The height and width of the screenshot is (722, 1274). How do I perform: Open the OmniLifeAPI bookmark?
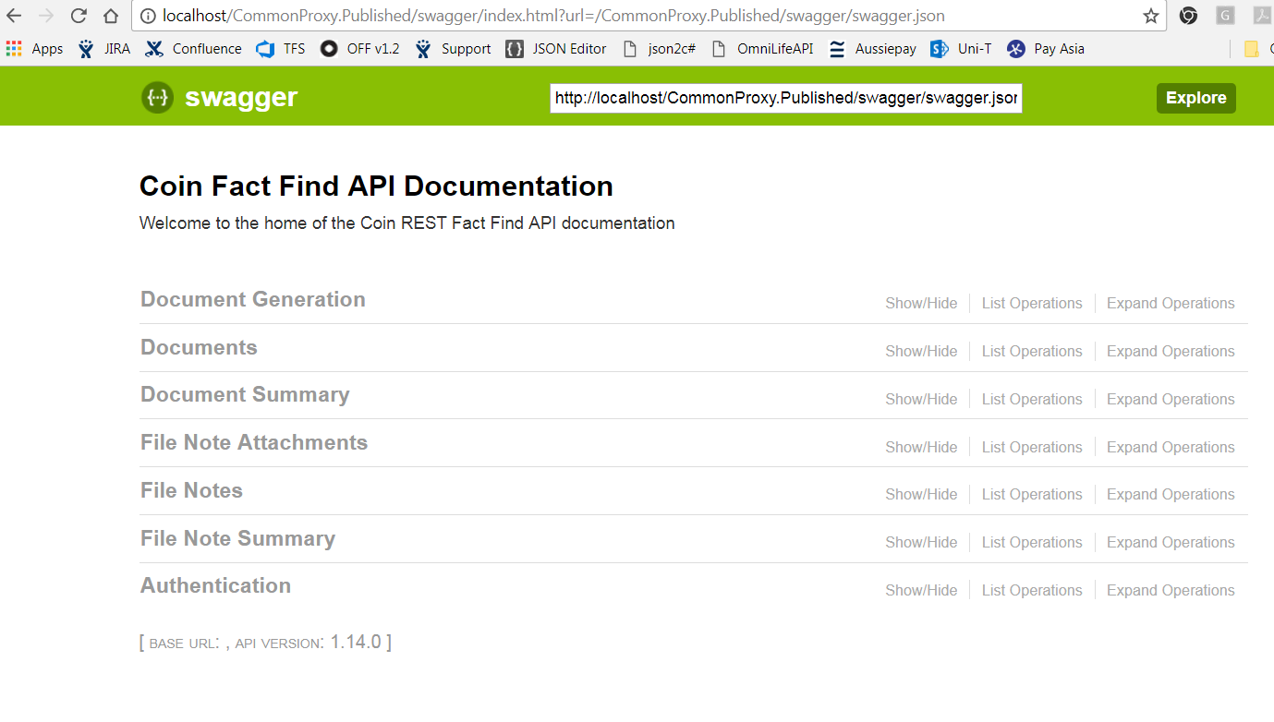coord(762,49)
